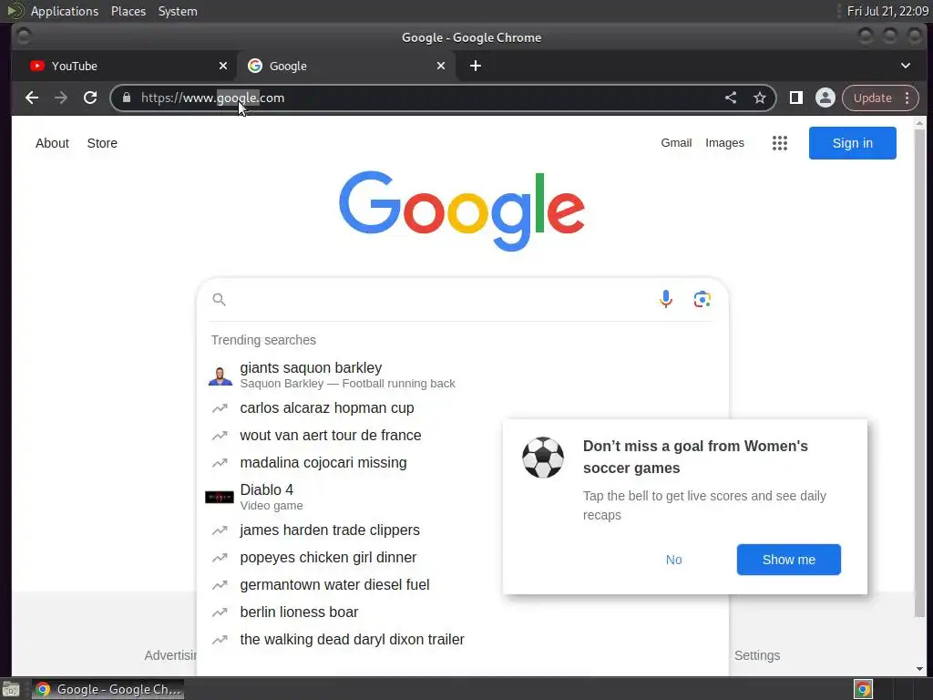Open the Places menu

coord(128,11)
